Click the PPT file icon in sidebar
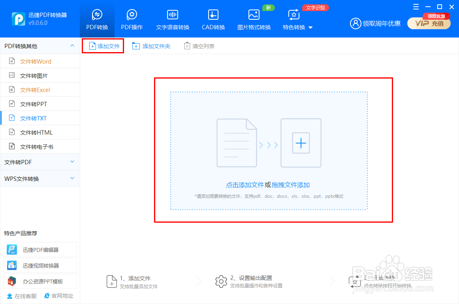This screenshot has height=304, width=459. tap(12, 103)
